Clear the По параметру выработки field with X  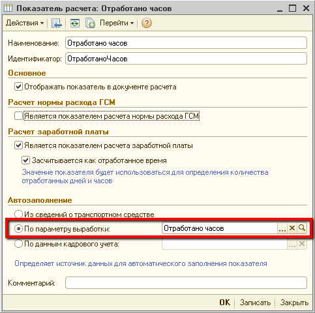click(292, 228)
